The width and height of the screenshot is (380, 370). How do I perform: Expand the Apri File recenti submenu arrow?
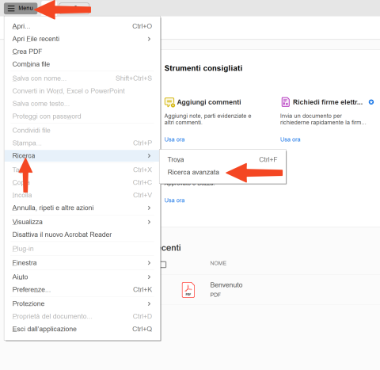coord(149,39)
